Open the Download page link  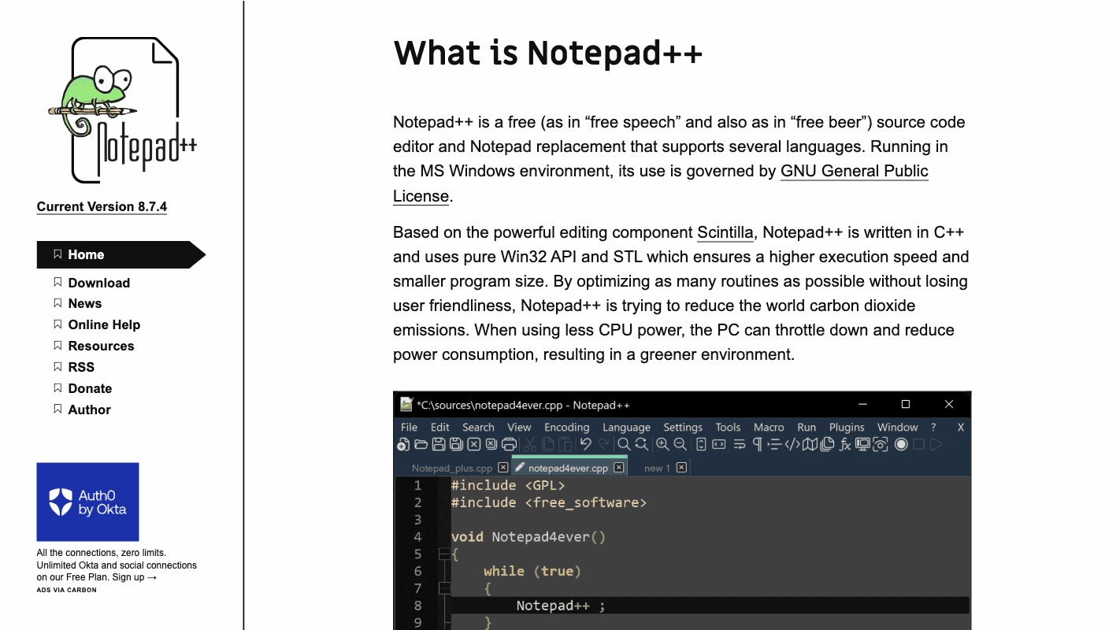pyautogui.click(x=98, y=283)
